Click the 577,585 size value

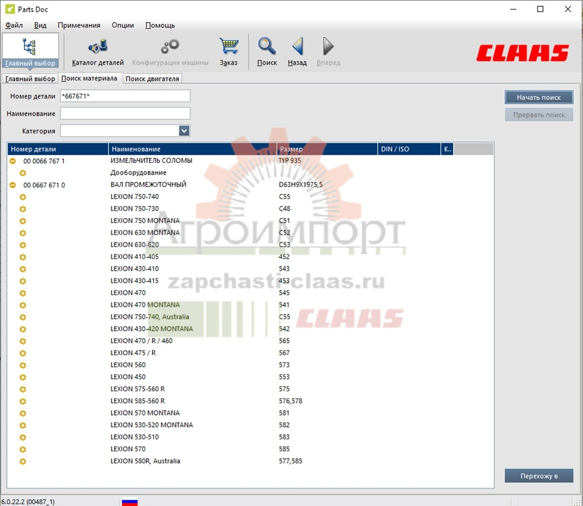(291, 461)
